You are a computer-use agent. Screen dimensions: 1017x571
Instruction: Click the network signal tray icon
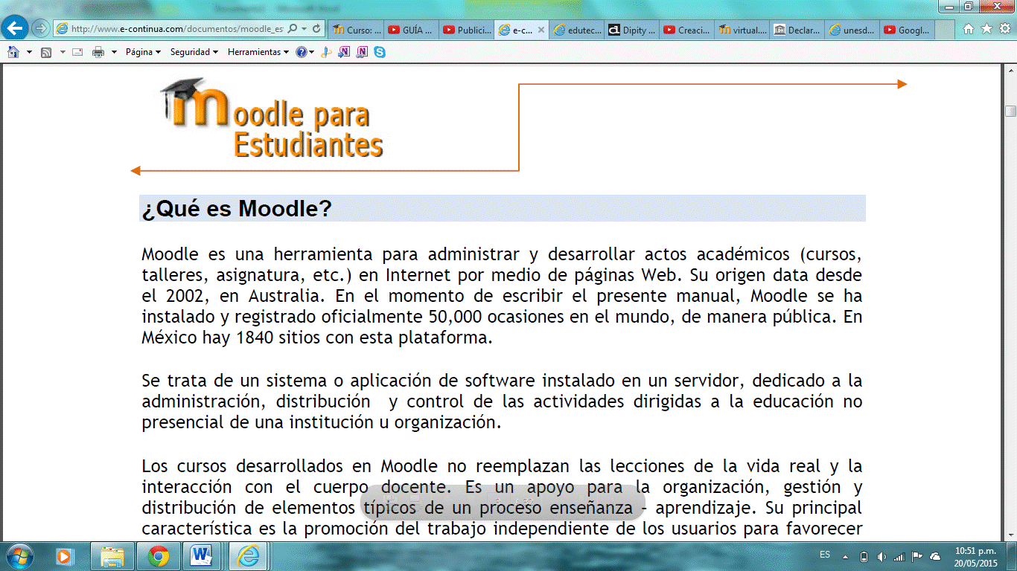pyautogui.click(x=899, y=557)
